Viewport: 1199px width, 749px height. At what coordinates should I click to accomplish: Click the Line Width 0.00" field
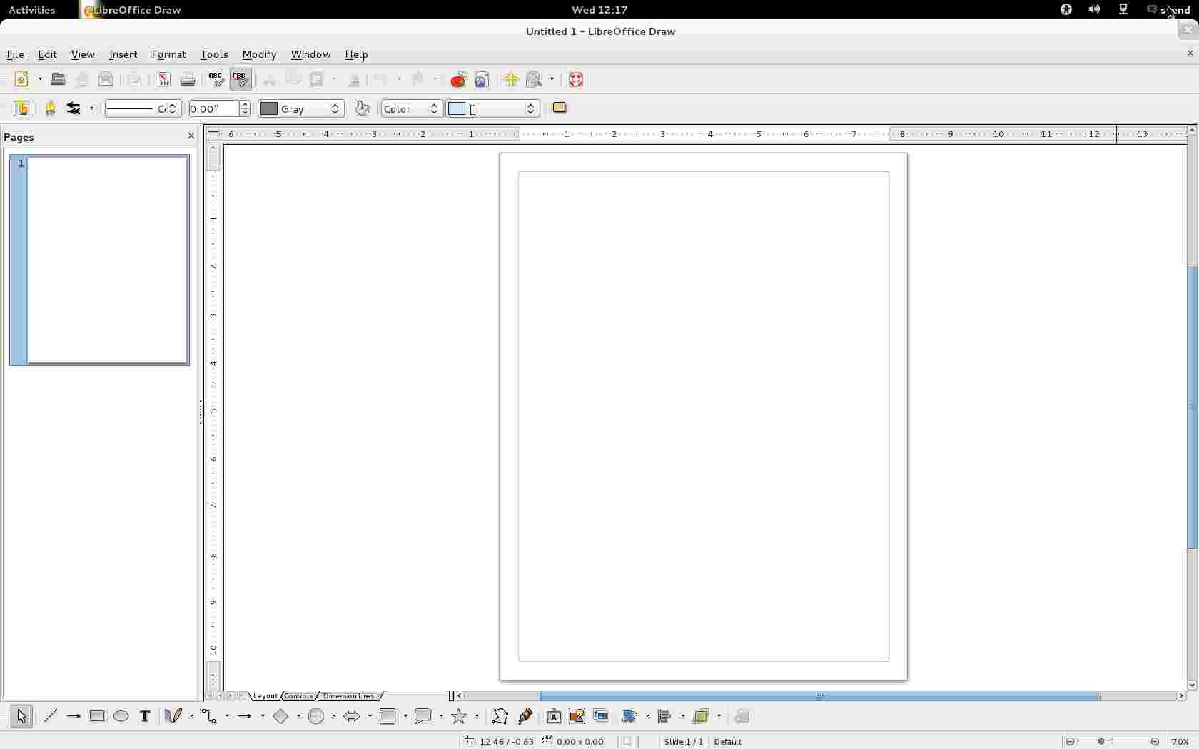coord(213,108)
